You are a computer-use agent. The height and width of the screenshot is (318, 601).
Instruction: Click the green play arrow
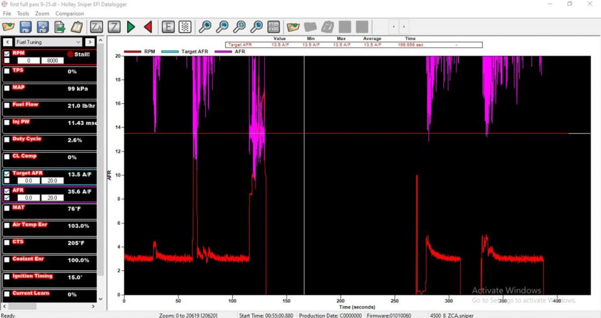pyautogui.click(x=131, y=27)
